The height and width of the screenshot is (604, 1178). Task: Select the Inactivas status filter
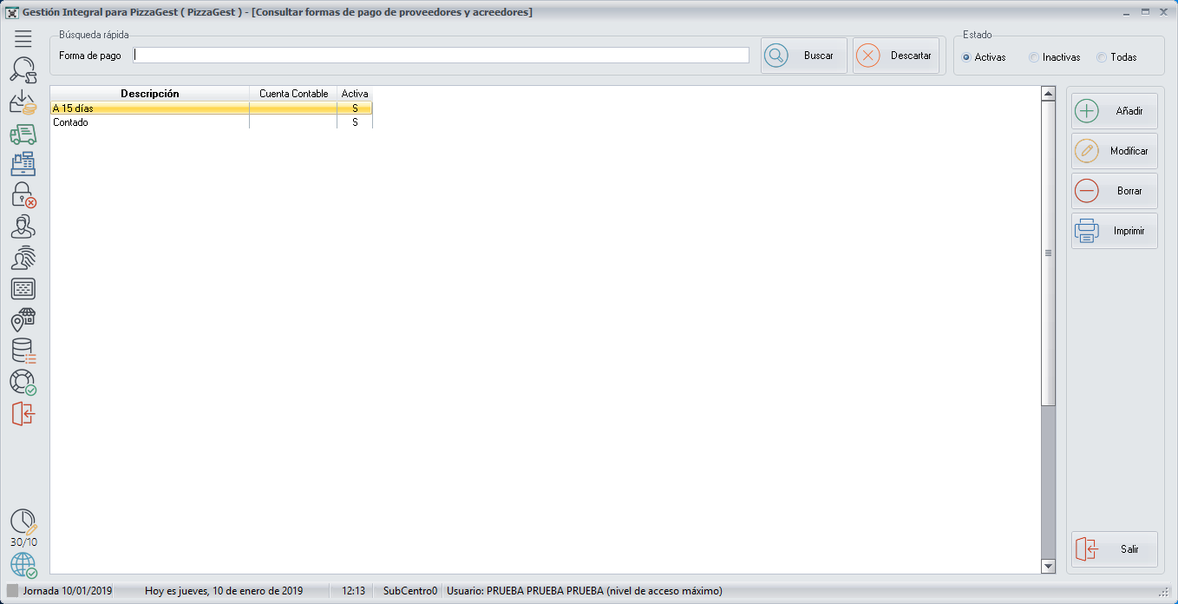(1033, 57)
